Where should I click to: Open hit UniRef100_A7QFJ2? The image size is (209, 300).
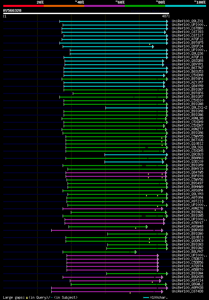pos(187,39)
